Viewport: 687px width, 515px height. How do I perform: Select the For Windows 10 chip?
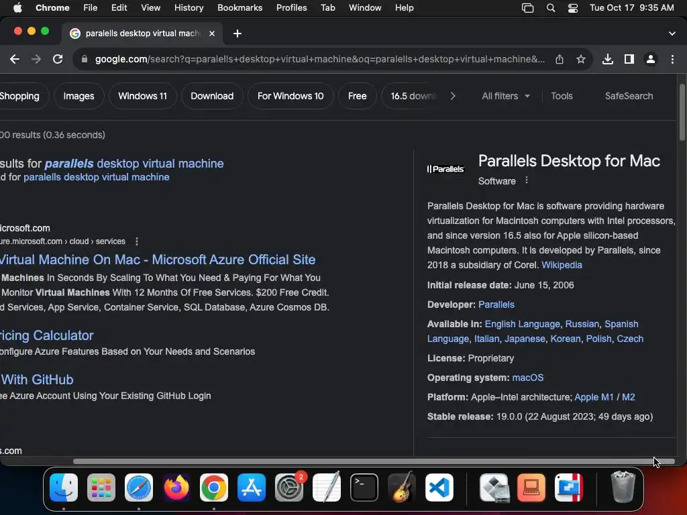coord(290,96)
